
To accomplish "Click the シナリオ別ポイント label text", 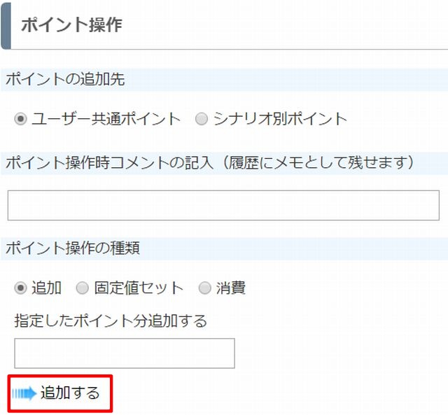I will pos(280,119).
